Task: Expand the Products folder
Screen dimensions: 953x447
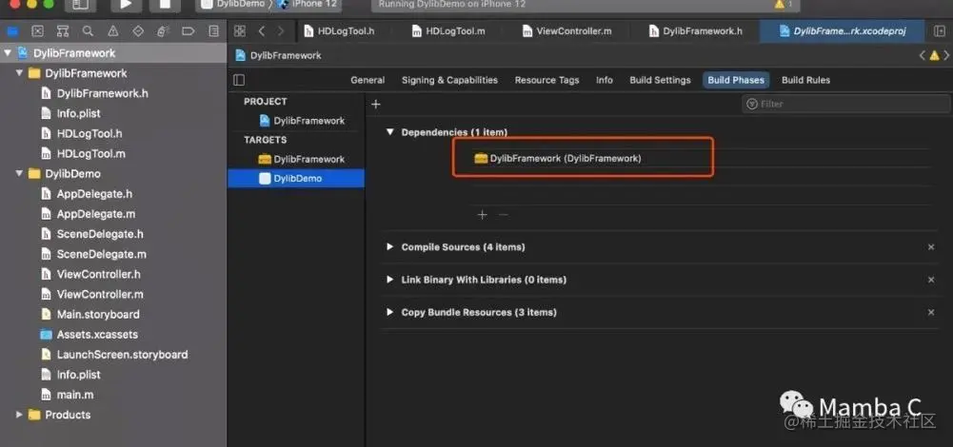Action: (x=19, y=415)
